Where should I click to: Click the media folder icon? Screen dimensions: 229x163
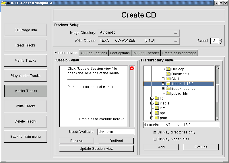point(157,103)
